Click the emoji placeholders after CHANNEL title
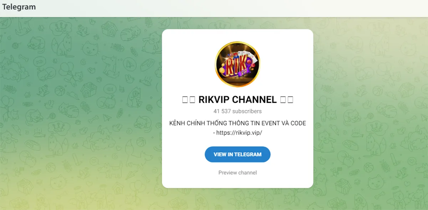Image resolution: width=428 pixels, height=210 pixels. (287, 100)
